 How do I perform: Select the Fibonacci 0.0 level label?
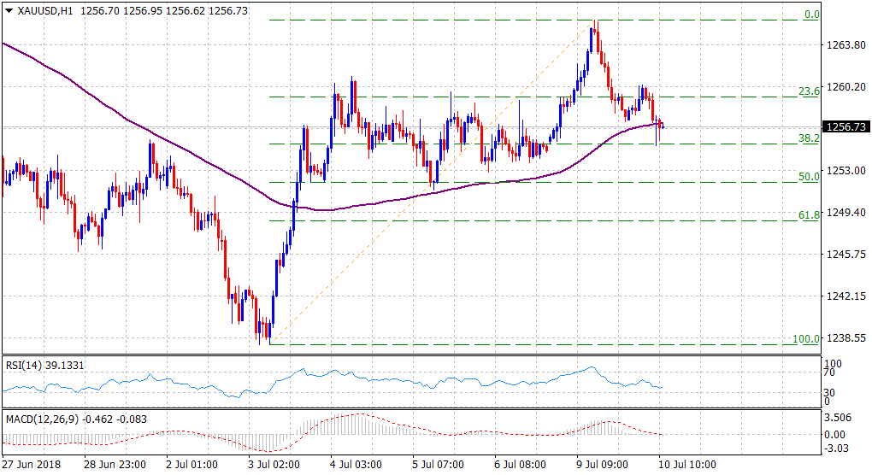click(x=811, y=15)
